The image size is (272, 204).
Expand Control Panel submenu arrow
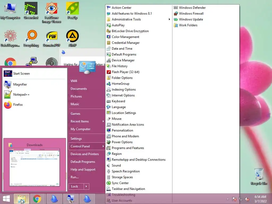[103, 146]
